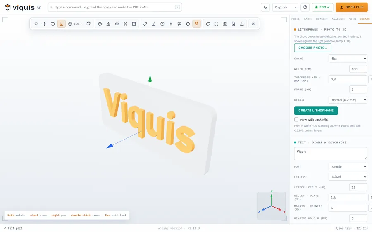Click the help question mark icon
372x232 pixels.
pyautogui.click(x=305, y=7)
